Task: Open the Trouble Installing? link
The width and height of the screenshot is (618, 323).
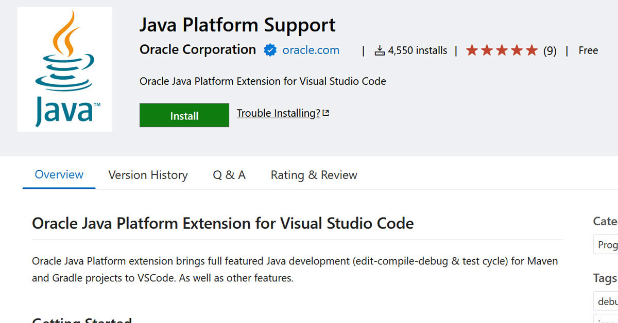Action: click(x=278, y=113)
